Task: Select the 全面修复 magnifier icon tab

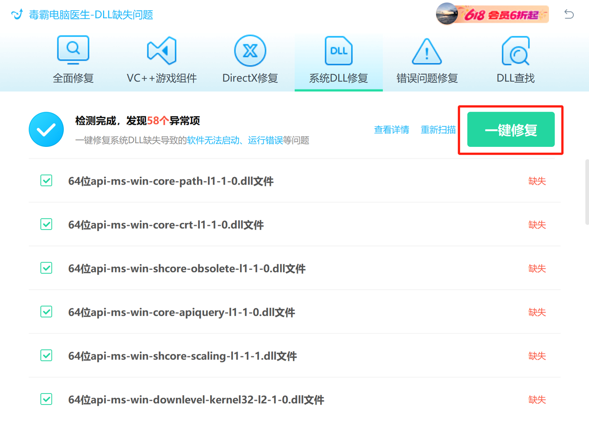Action: click(73, 50)
